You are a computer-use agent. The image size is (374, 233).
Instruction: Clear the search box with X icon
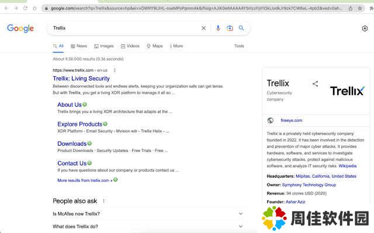204,28
